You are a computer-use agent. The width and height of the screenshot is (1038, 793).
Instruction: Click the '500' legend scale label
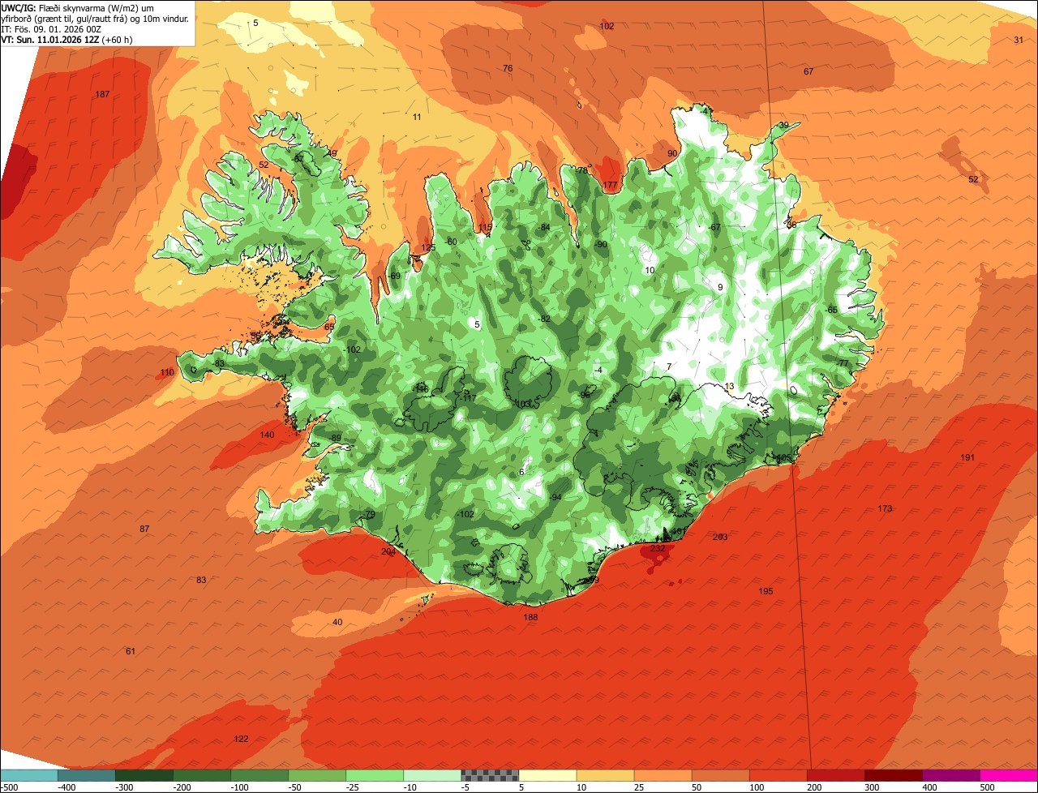(986, 787)
